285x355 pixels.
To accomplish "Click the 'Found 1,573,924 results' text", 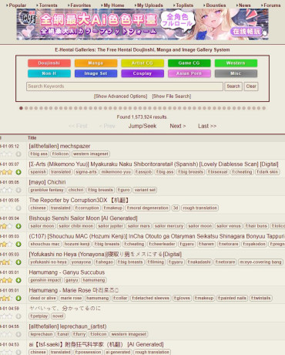I will (x=142, y=117).
